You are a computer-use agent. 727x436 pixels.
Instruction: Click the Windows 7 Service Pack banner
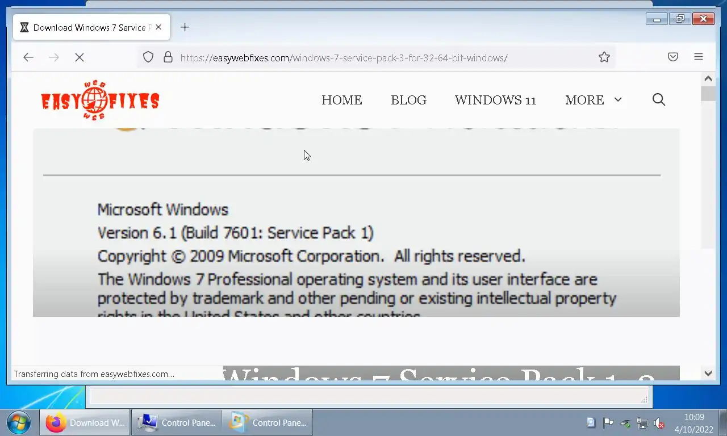point(452,373)
